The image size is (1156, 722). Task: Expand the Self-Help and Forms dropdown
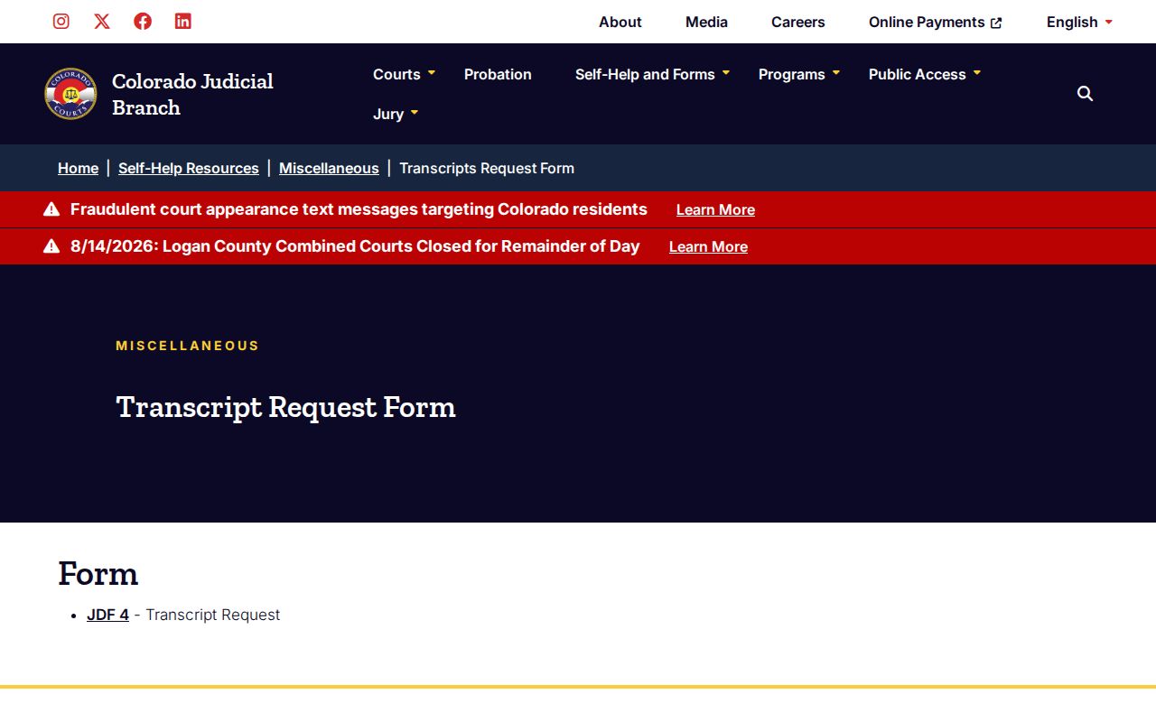coord(726,72)
